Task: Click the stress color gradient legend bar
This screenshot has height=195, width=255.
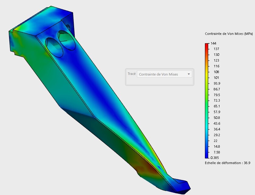Action: (206, 101)
